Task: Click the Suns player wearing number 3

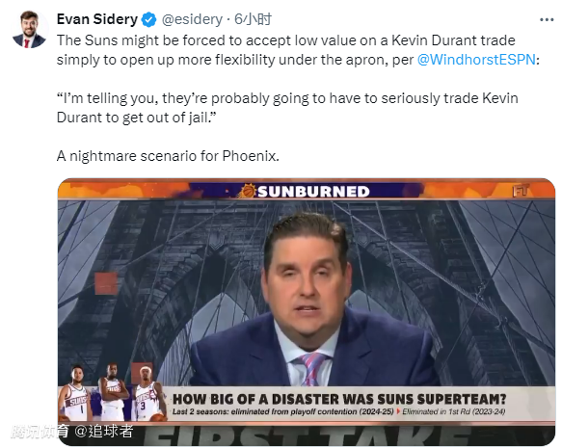Action: pyautogui.click(x=148, y=394)
